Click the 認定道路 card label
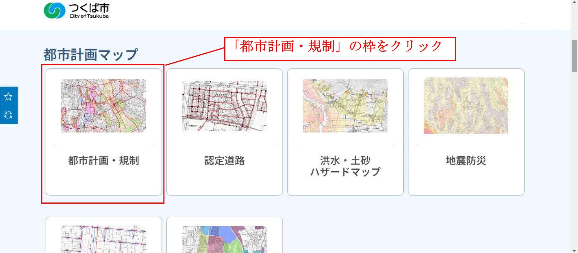 [x=224, y=160]
